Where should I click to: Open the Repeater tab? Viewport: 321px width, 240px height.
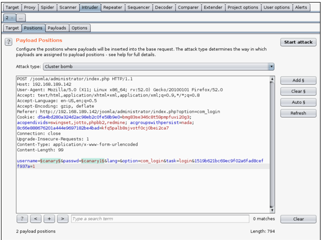point(113,7)
